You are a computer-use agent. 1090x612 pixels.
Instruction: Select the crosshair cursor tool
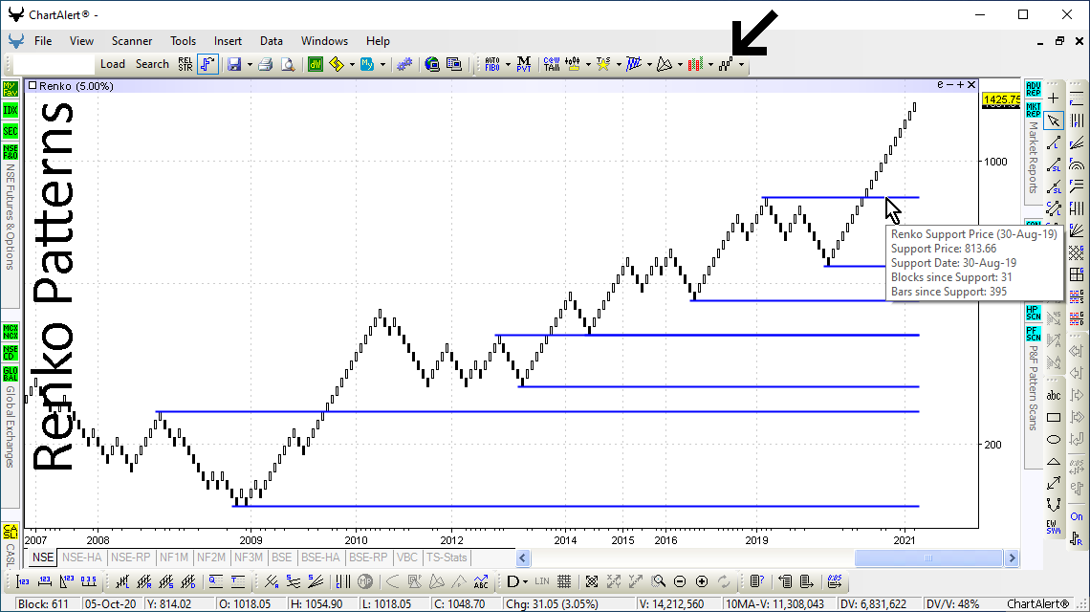click(1054, 98)
